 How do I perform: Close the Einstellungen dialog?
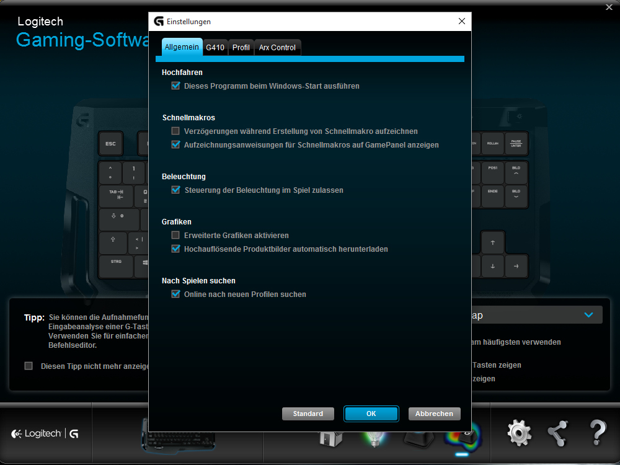click(x=461, y=21)
